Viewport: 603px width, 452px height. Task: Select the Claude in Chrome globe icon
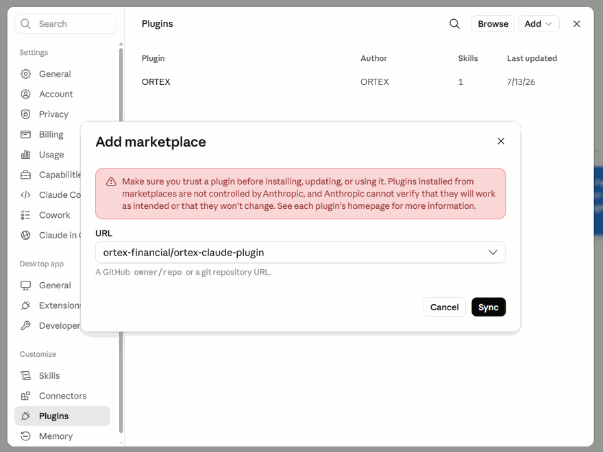(26, 235)
